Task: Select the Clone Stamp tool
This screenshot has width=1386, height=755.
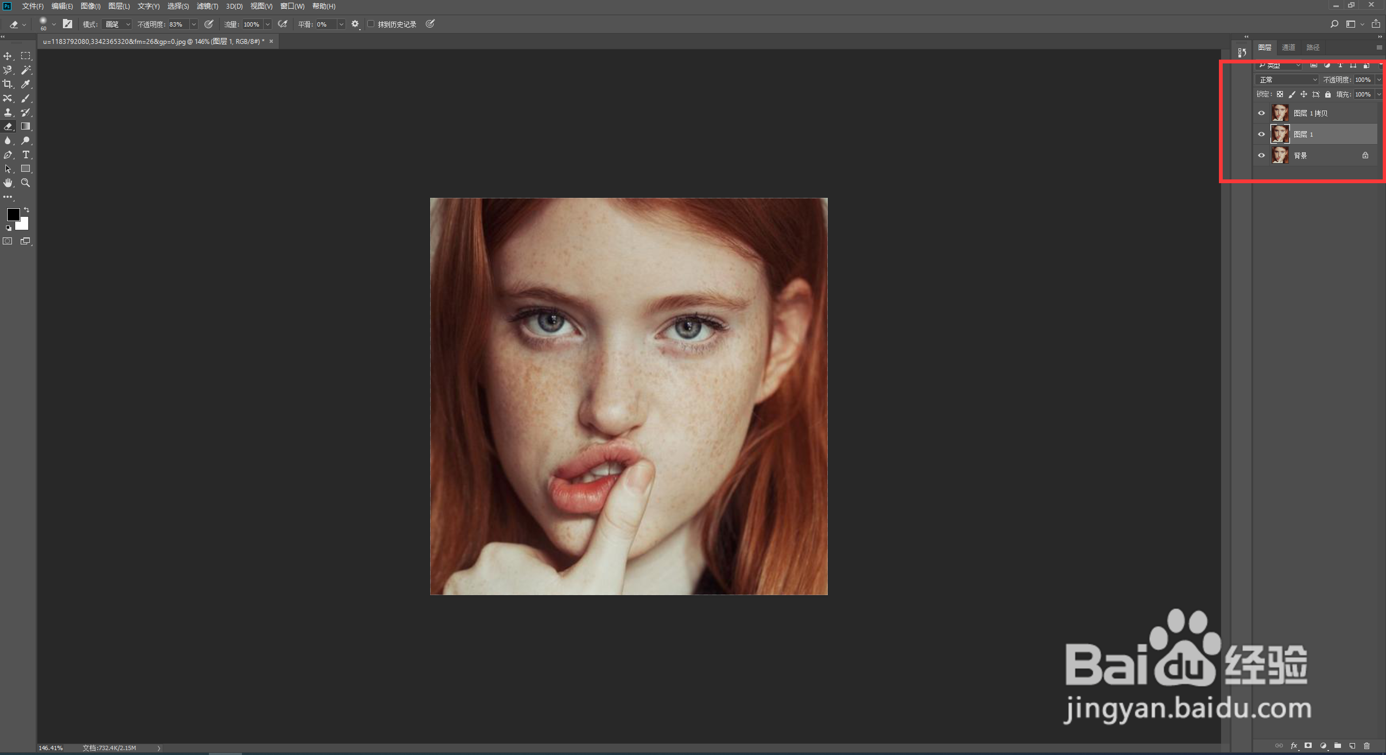Action: (8, 112)
